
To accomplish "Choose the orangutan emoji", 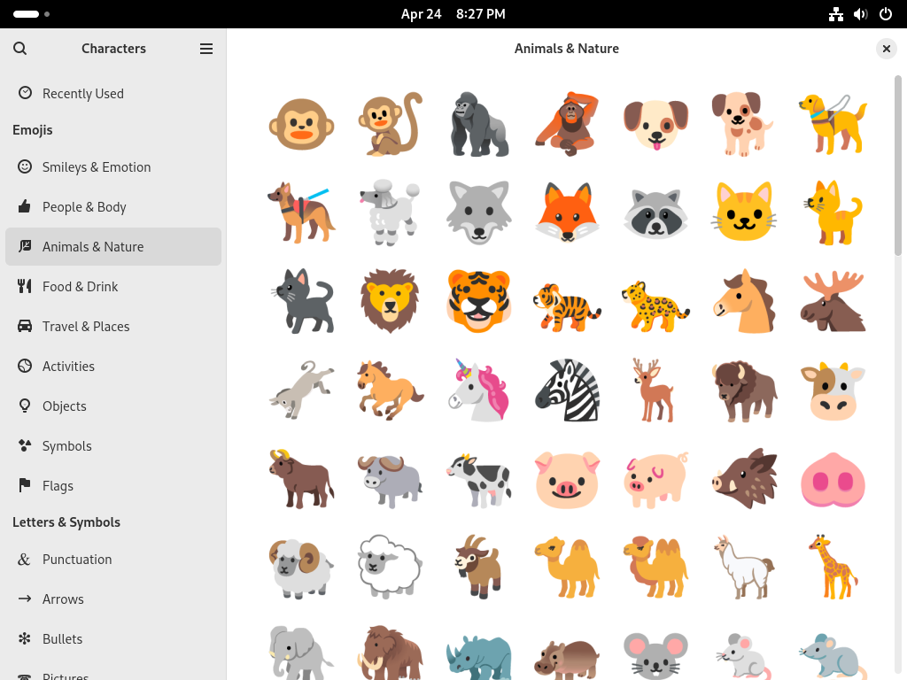I will point(567,124).
